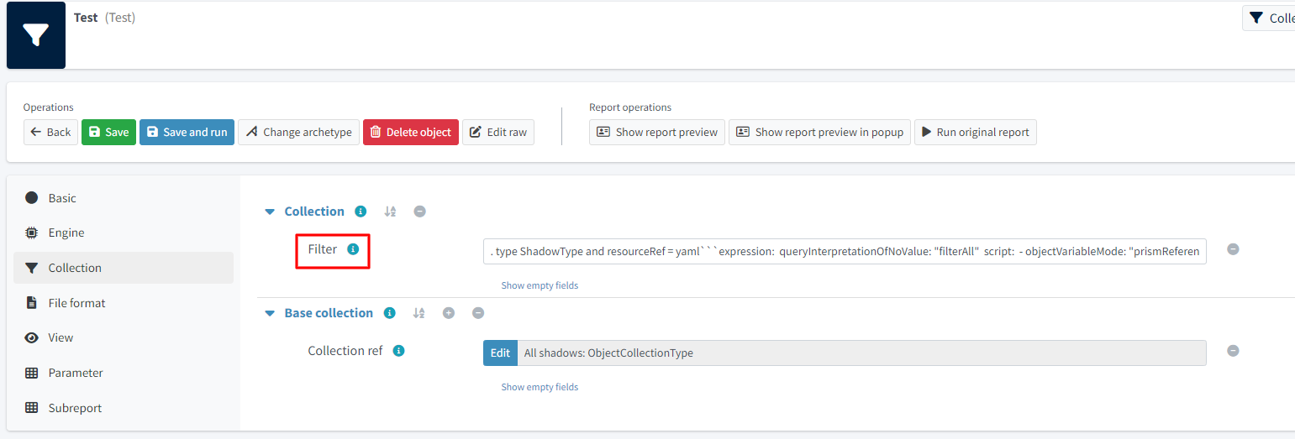Click the funnel report icon in header

(x=35, y=35)
